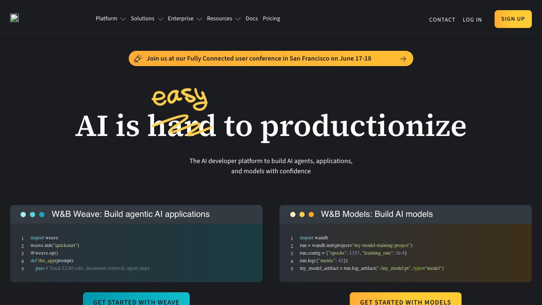Click the orange dot in the Models card header
The width and height of the screenshot is (542, 305).
(x=311, y=215)
